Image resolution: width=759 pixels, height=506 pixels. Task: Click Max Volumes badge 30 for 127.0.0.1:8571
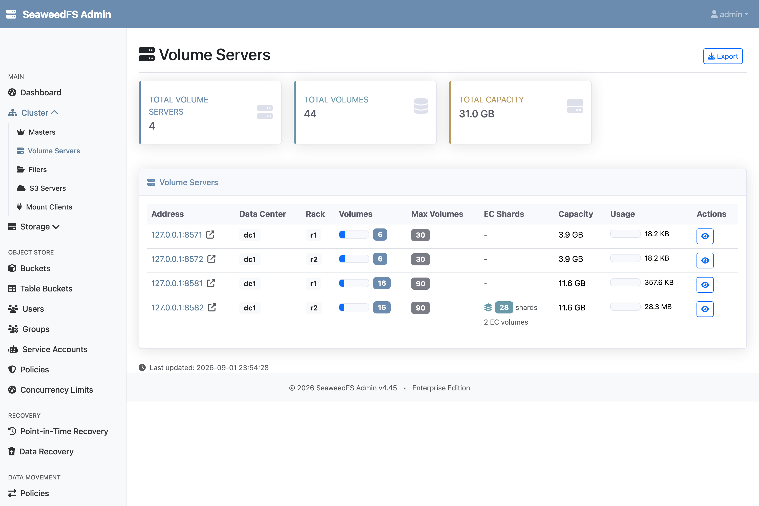[420, 235]
